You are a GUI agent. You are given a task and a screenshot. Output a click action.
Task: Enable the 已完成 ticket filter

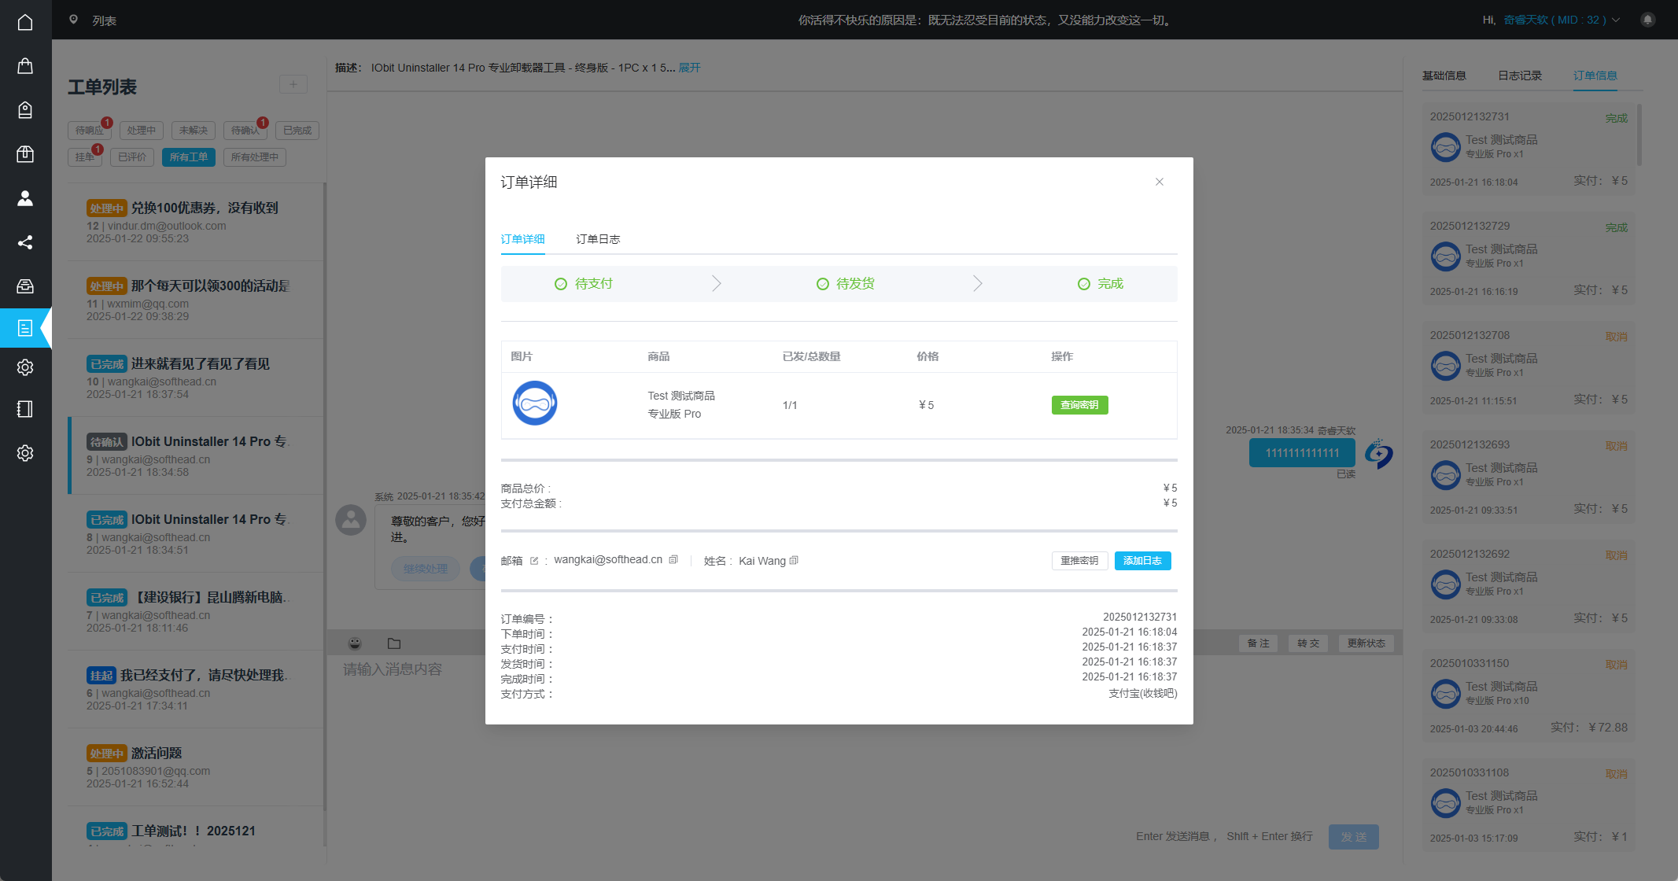coord(297,130)
